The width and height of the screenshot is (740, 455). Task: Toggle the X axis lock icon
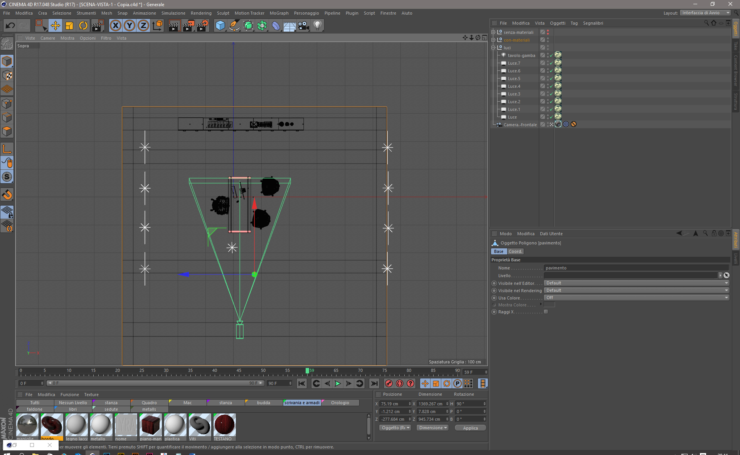[115, 26]
